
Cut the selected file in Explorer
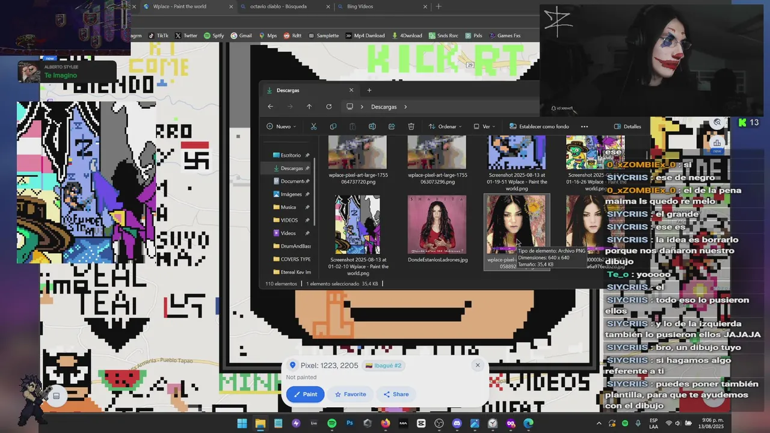click(313, 126)
